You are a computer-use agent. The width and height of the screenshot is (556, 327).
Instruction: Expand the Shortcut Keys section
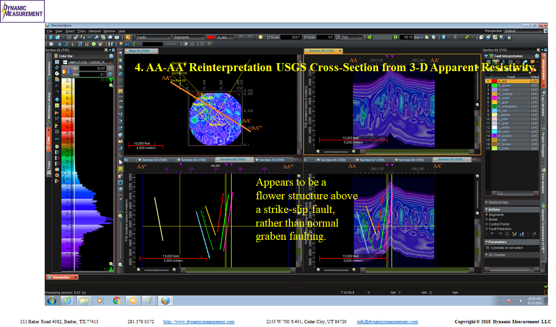point(512,203)
